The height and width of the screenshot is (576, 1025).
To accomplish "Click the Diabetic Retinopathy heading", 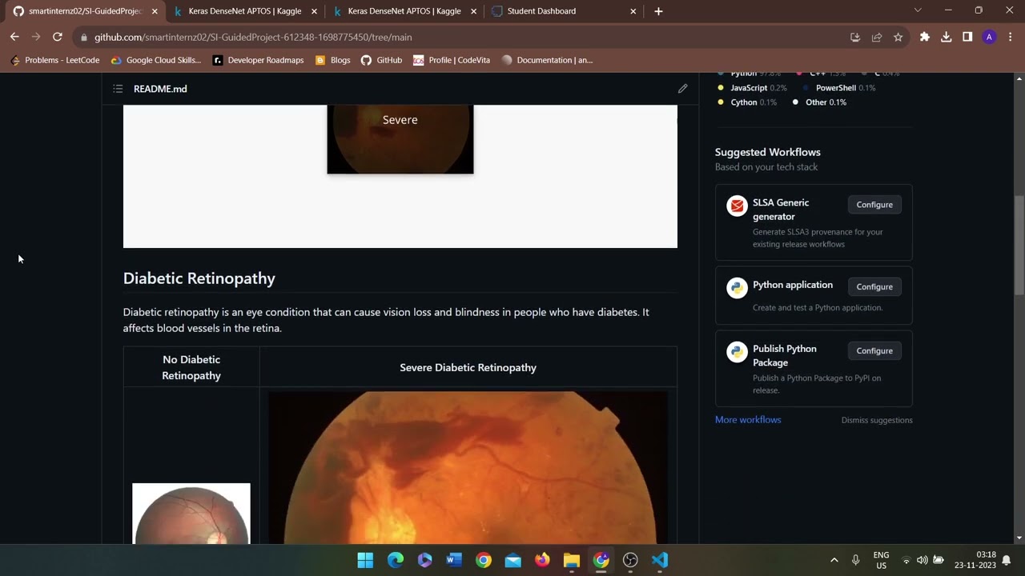I will 199,278.
